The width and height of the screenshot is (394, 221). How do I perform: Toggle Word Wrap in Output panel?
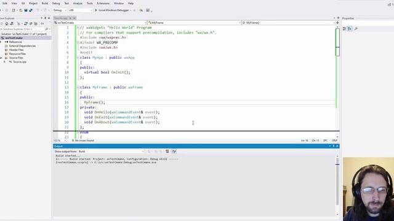click(x=174, y=152)
